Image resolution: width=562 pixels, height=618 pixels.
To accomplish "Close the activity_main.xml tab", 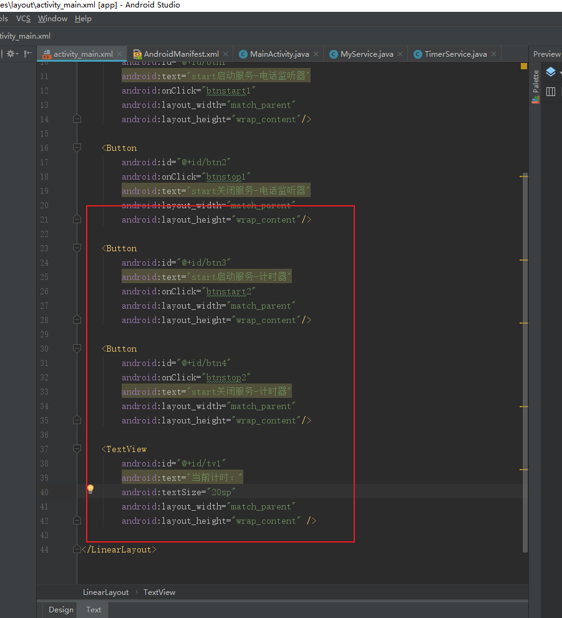I will coord(120,54).
